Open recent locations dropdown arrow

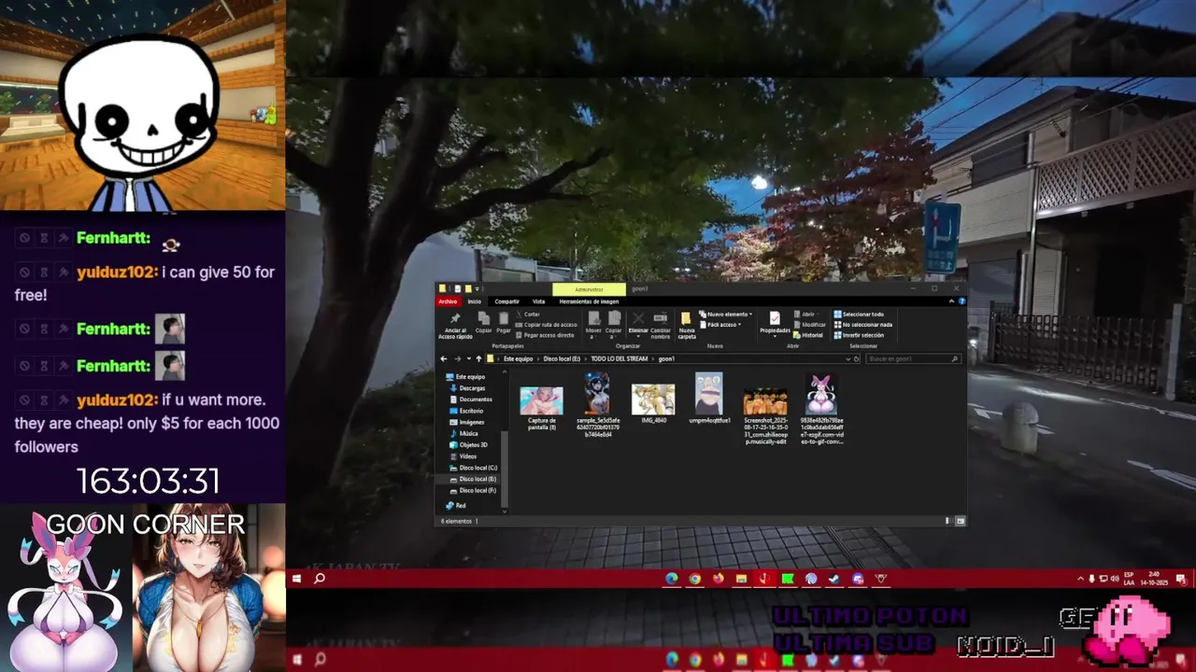tap(469, 358)
